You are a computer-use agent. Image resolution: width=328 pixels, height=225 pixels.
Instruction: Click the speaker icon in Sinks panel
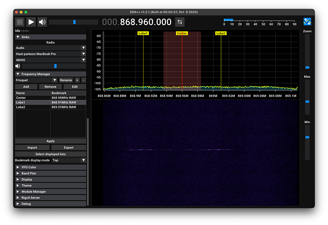[x=18, y=66]
